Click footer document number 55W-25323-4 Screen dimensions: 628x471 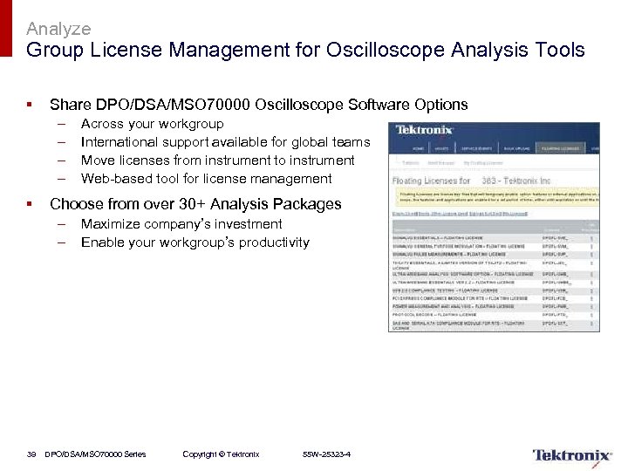[326, 454]
